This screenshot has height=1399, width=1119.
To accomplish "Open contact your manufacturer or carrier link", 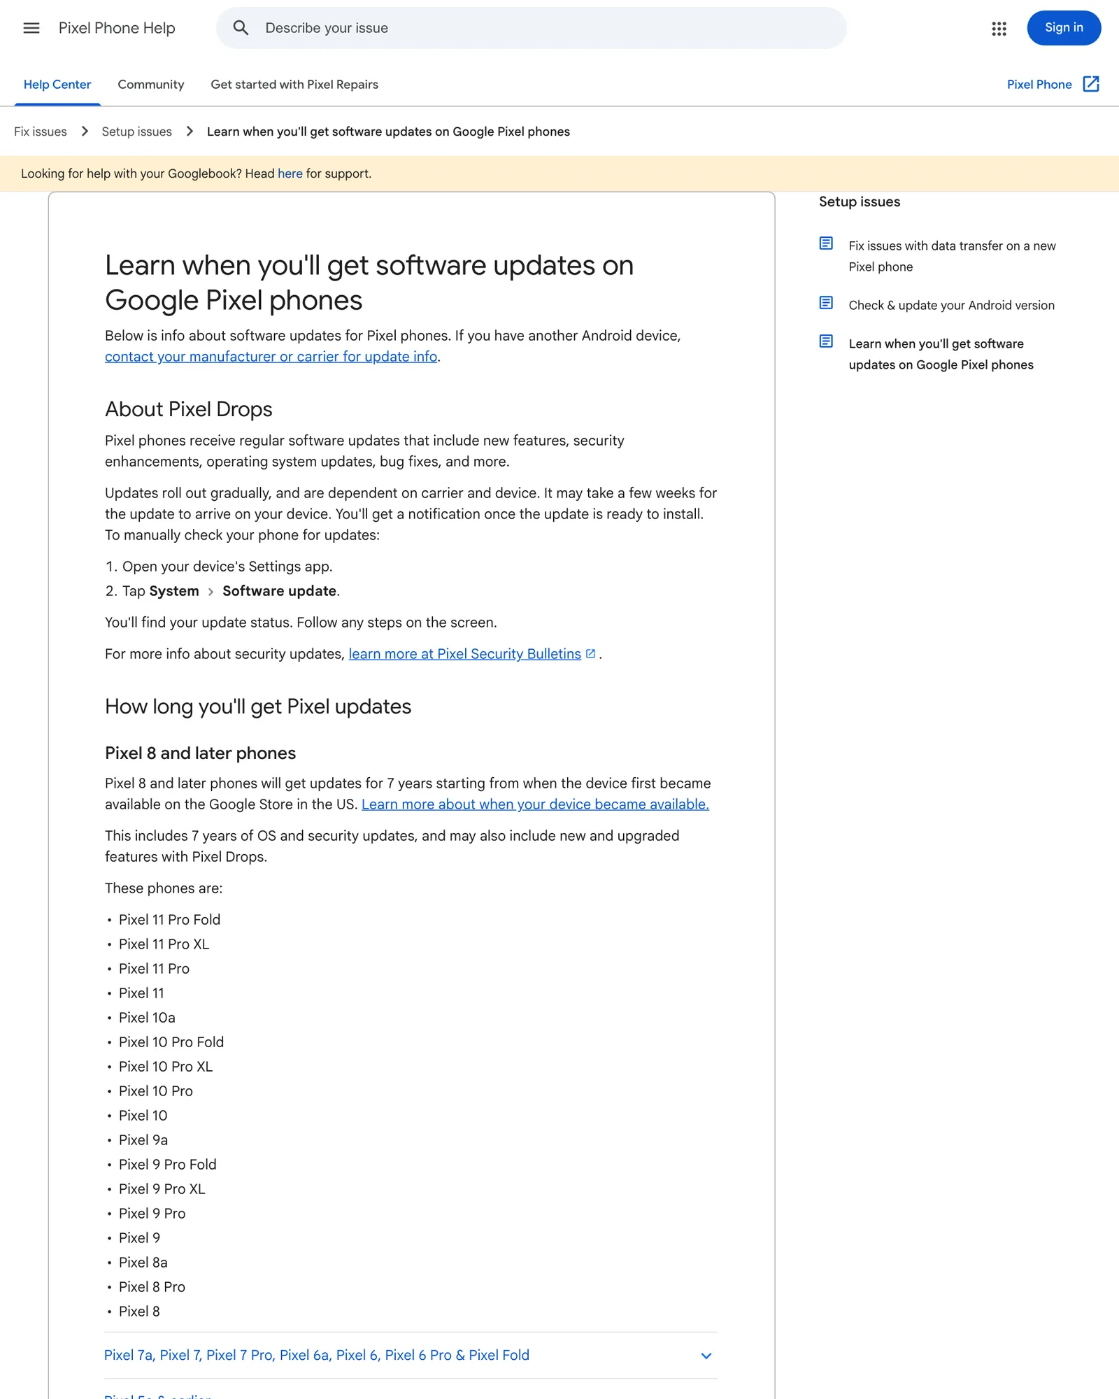I will [271, 357].
